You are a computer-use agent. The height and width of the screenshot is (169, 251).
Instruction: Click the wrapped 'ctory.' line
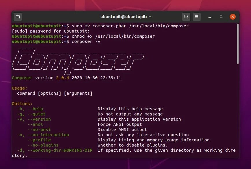20,155
